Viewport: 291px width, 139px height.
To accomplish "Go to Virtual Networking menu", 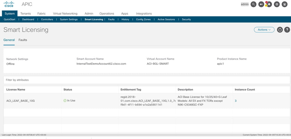I will pos(65,13).
